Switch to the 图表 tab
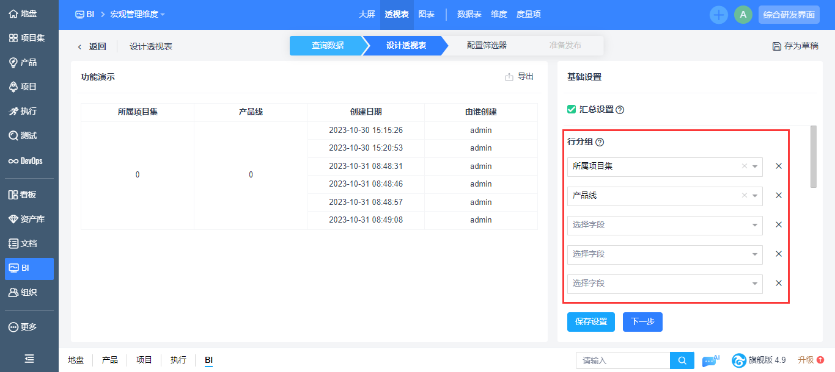This screenshot has height=372, width=835. [x=426, y=15]
